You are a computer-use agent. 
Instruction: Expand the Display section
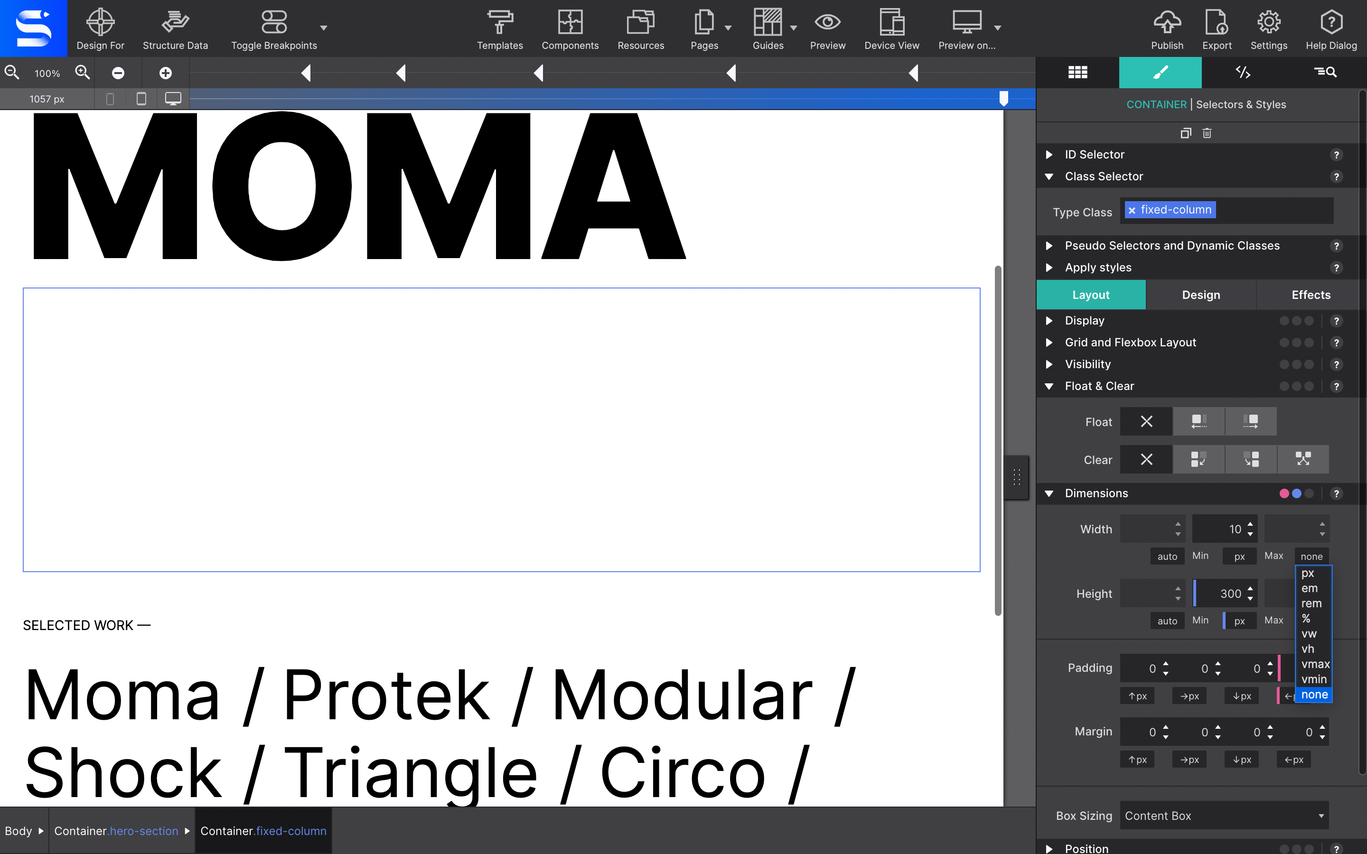pyautogui.click(x=1049, y=320)
